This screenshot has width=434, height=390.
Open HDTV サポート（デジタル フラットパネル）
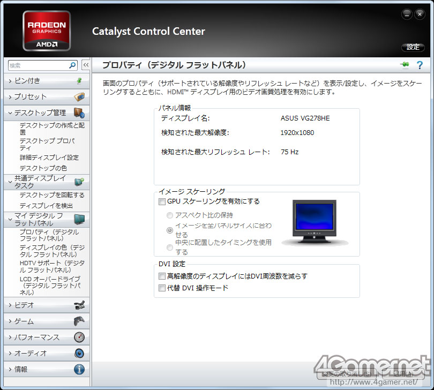pos(52,266)
